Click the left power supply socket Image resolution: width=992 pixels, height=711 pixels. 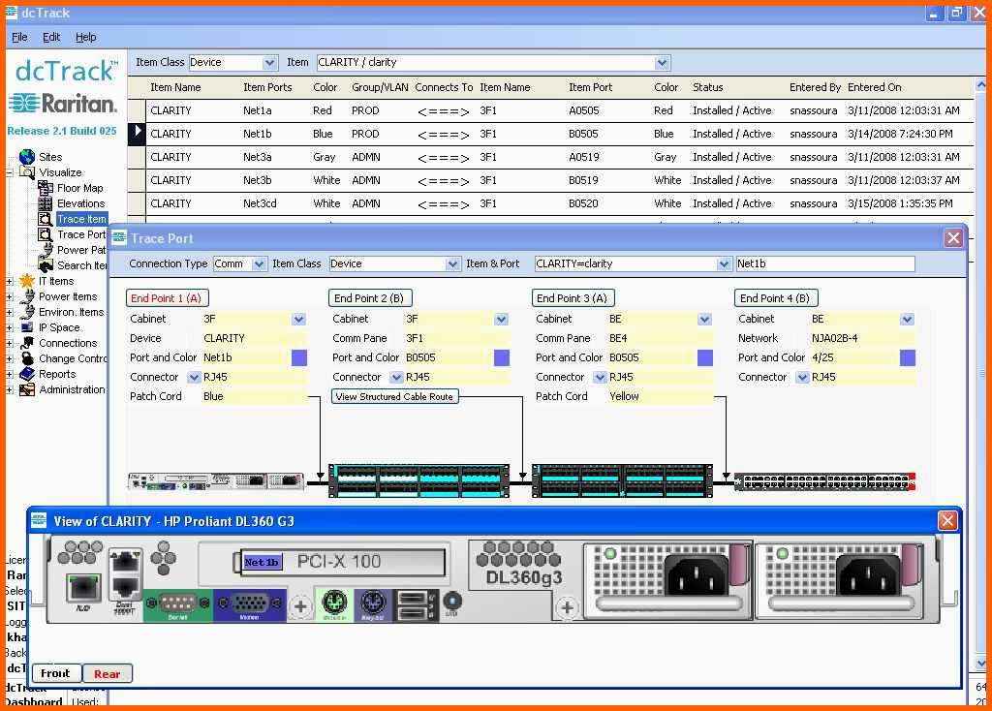[697, 576]
